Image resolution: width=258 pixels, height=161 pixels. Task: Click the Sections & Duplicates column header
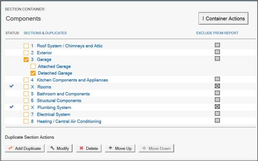(x=45, y=33)
